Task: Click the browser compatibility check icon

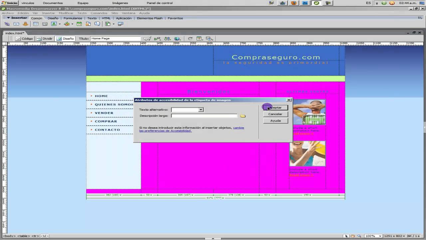Action: point(147,39)
